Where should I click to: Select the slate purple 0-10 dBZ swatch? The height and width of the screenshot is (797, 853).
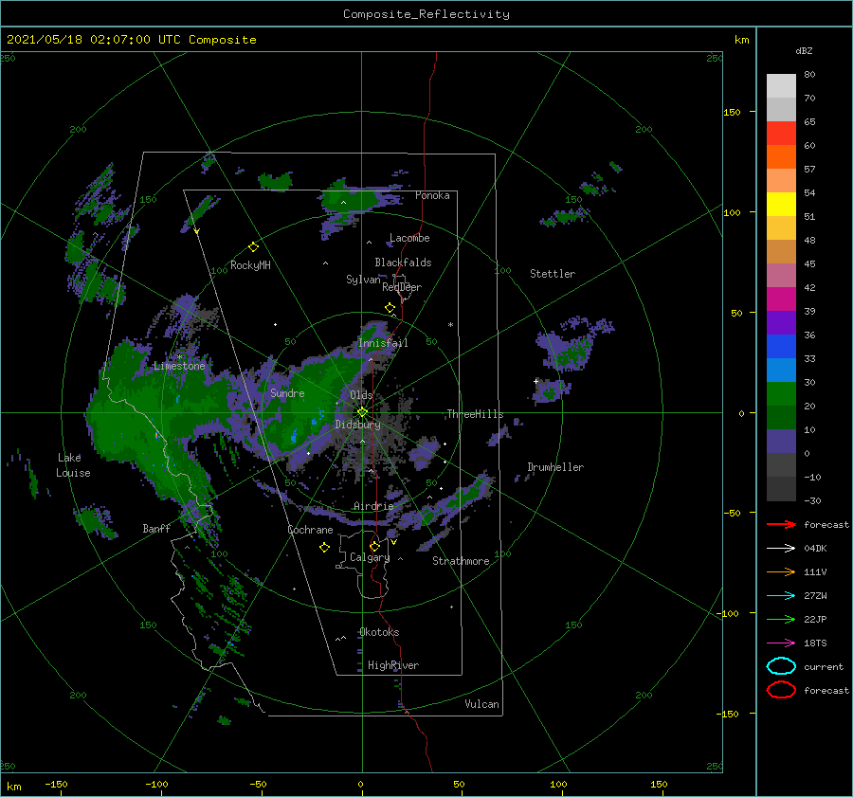coord(781,442)
